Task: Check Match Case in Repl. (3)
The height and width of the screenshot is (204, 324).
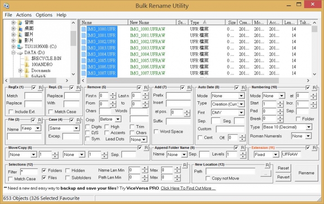Action: pyautogui.click(x=50, y=112)
